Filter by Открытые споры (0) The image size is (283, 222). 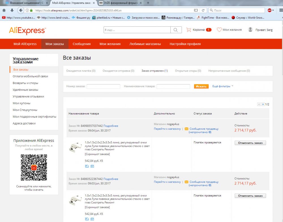[x=188, y=71]
